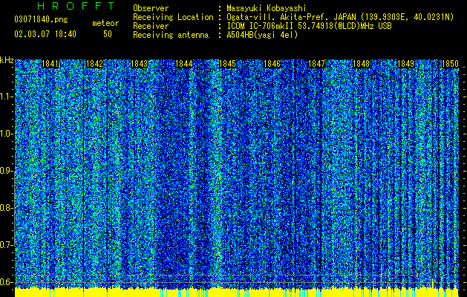This screenshot has width=467, height=297.
Task: Click the 1845 time marker
Action: 227,64
